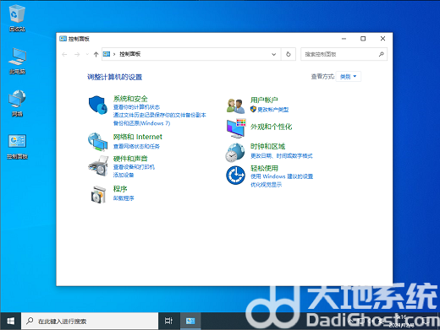Open the 类别 view-by dropdown
440x330 pixels.
(349, 77)
